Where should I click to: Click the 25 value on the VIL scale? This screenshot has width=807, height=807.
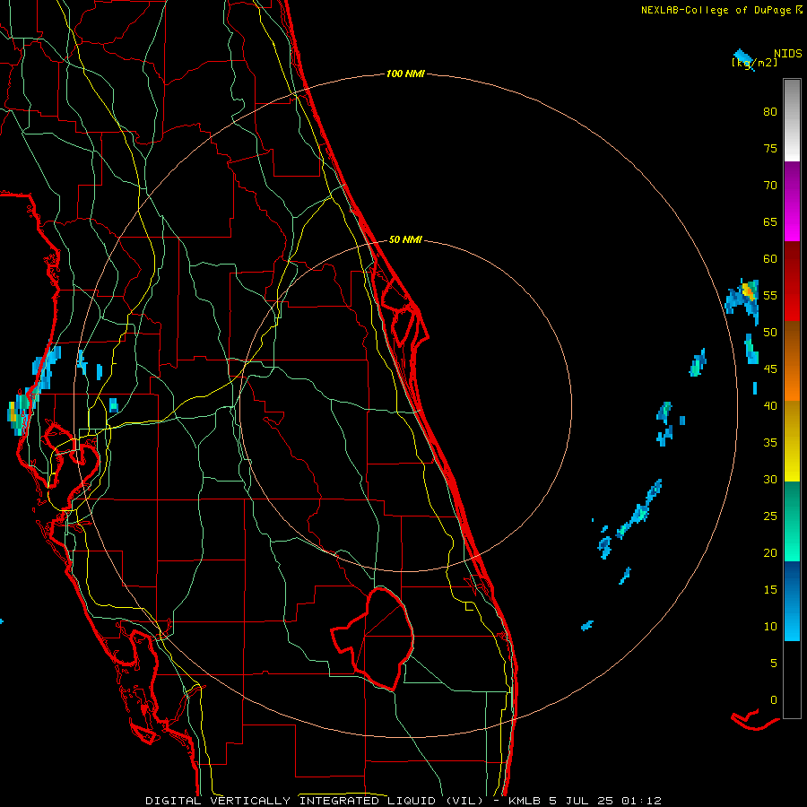coord(770,516)
